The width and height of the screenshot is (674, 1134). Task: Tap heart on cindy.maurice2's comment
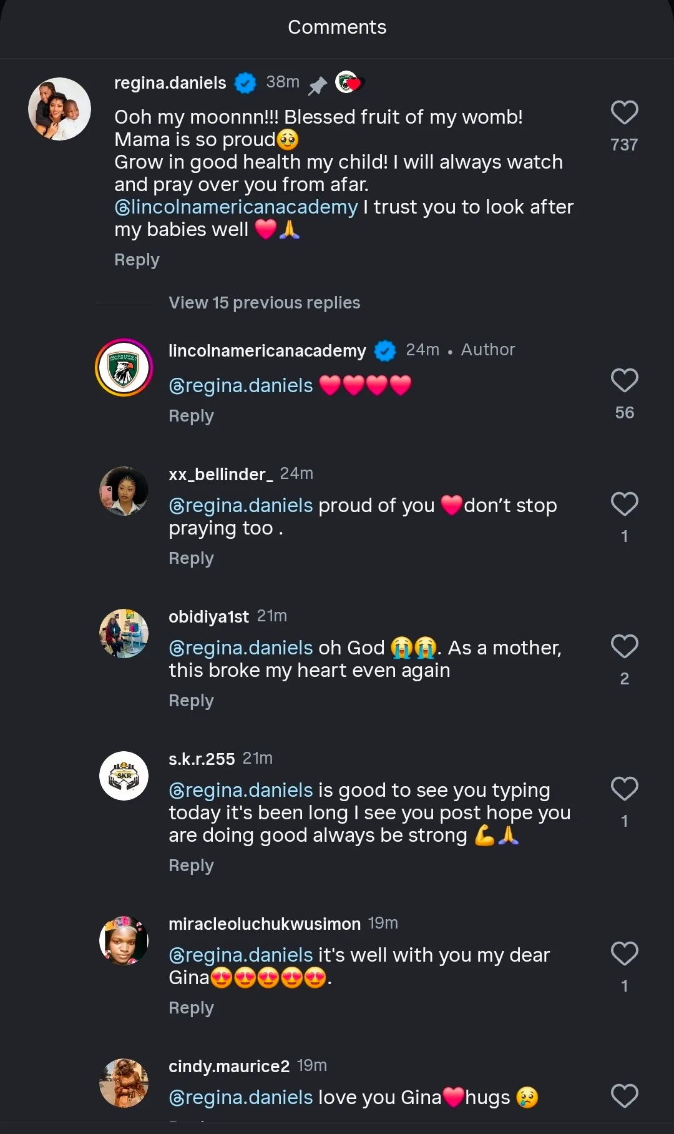point(624,1097)
